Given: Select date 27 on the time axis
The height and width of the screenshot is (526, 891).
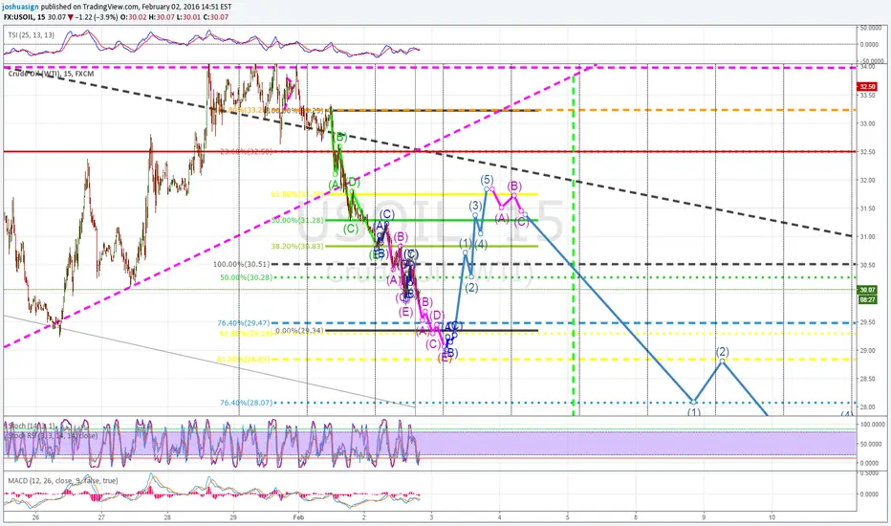Looking at the screenshot, I should (101, 516).
